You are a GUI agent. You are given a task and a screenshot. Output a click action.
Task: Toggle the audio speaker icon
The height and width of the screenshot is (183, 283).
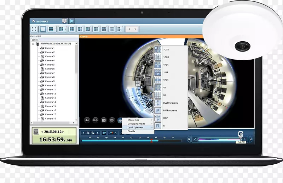coord(87,120)
